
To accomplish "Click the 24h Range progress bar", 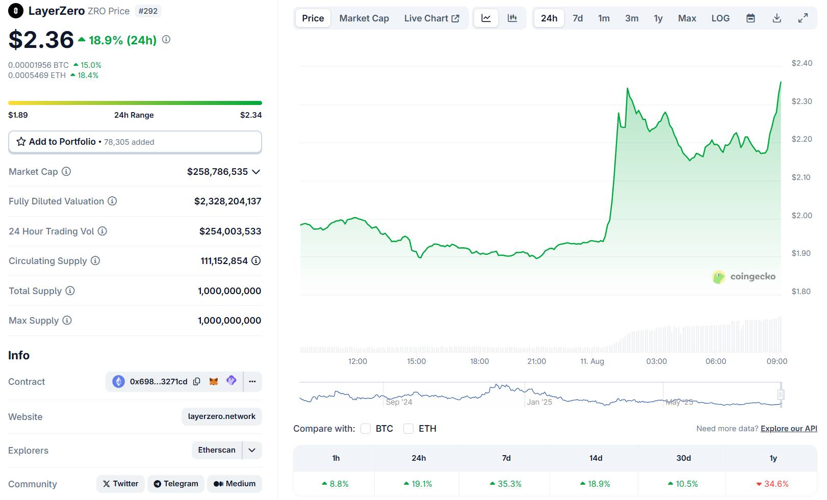I will tap(135, 103).
